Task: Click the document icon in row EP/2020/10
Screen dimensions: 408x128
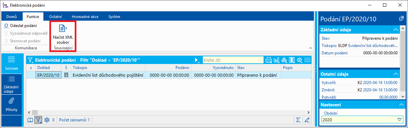Action: point(66,75)
